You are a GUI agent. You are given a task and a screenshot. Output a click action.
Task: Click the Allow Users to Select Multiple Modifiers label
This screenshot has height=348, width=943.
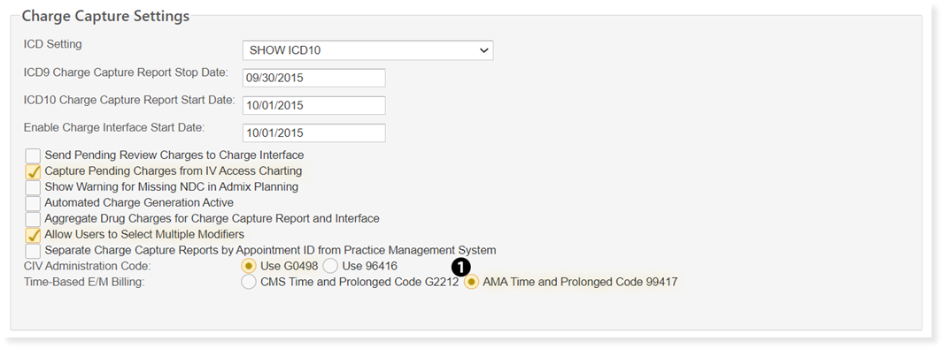click(144, 234)
